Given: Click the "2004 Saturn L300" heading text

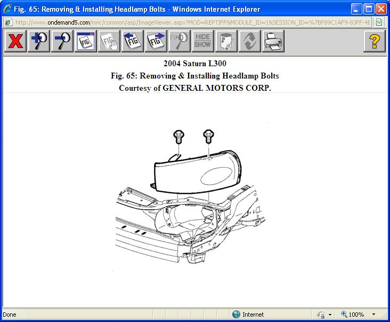Looking at the screenshot, I should (x=195, y=64).
